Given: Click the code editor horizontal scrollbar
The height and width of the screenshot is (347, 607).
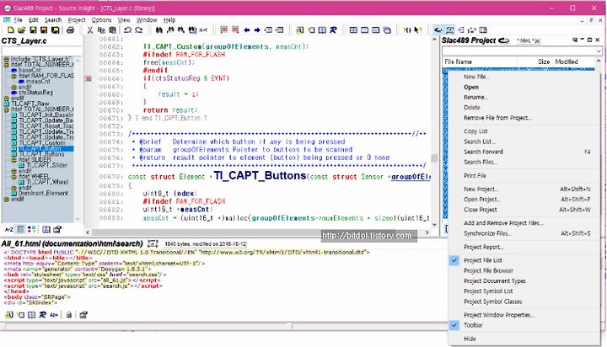Looking at the screenshot, I should coord(257,232).
